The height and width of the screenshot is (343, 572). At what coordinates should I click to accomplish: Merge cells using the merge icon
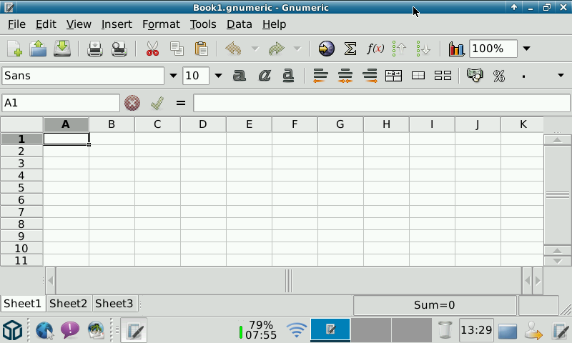click(418, 76)
